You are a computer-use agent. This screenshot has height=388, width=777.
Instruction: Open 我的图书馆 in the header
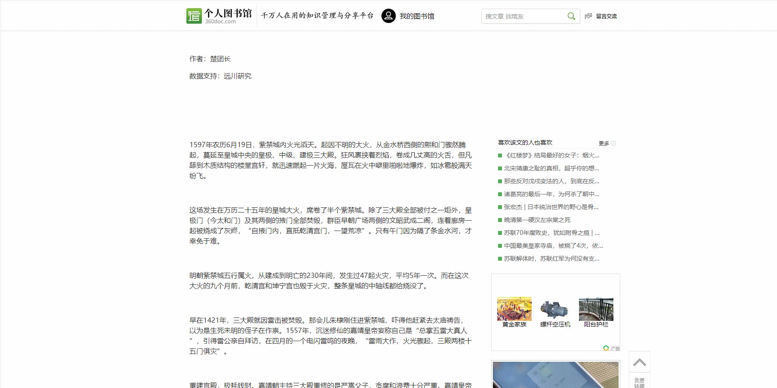pyautogui.click(x=417, y=16)
